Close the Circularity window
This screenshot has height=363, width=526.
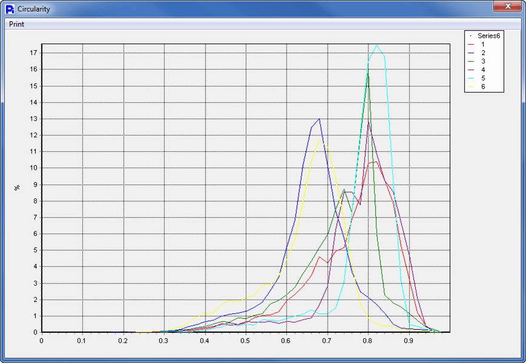pyautogui.click(x=508, y=6)
